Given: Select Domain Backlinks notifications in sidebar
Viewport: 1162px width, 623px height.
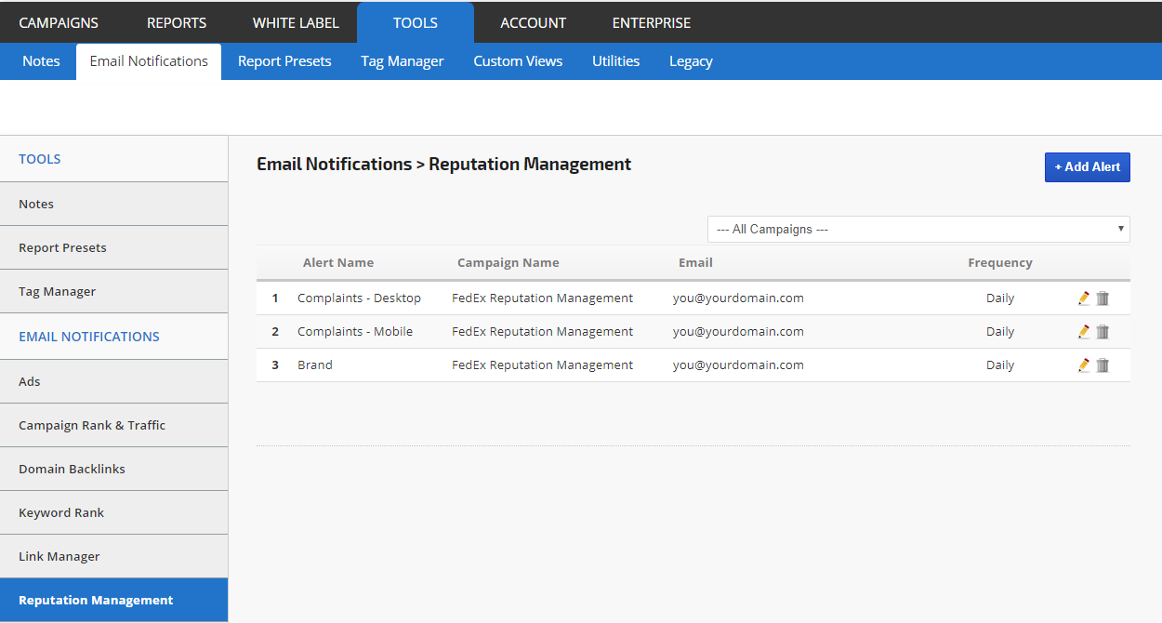Looking at the screenshot, I should [x=72, y=469].
